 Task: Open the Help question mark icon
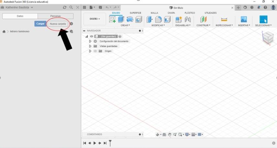click(265, 7)
